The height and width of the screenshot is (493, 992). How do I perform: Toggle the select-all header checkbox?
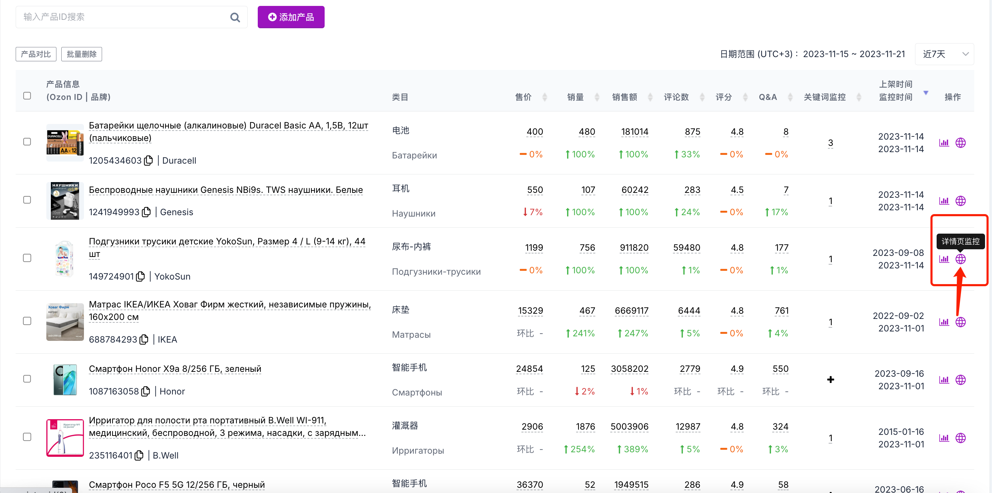coord(27,95)
